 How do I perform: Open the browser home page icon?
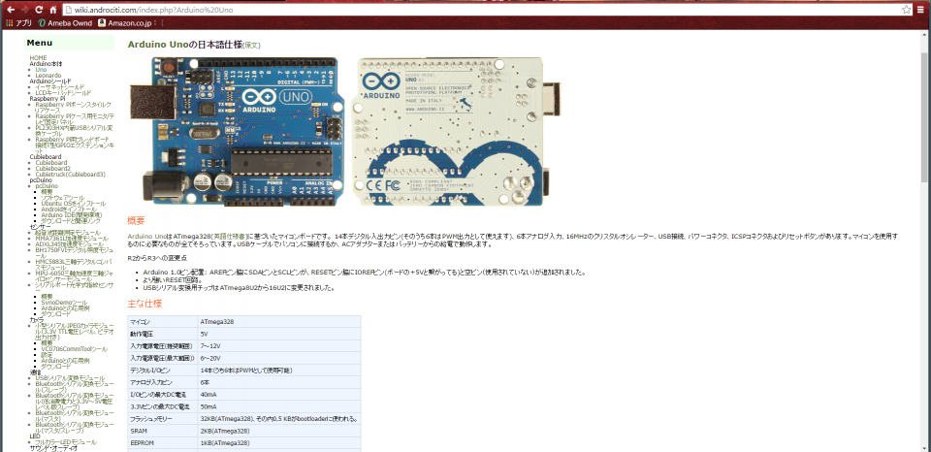[x=52, y=10]
